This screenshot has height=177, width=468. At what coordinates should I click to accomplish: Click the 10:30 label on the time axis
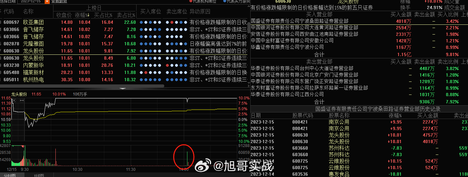click(x=78, y=170)
